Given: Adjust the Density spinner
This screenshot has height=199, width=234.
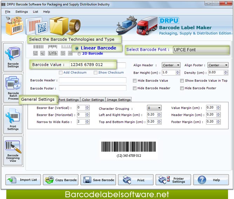Looking at the screenshot, I should click(226, 72).
